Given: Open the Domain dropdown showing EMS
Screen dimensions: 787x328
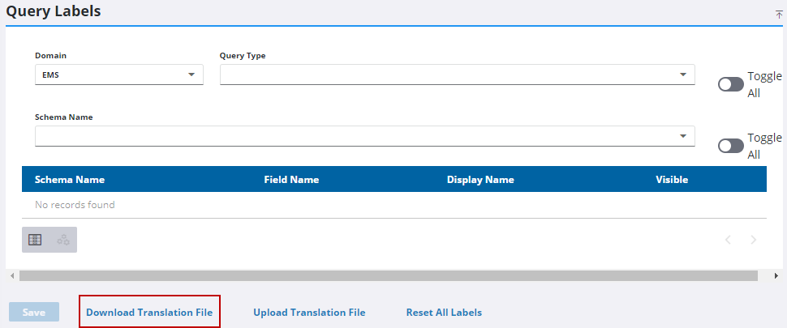Looking at the screenshot, I should tap(118, 75).
